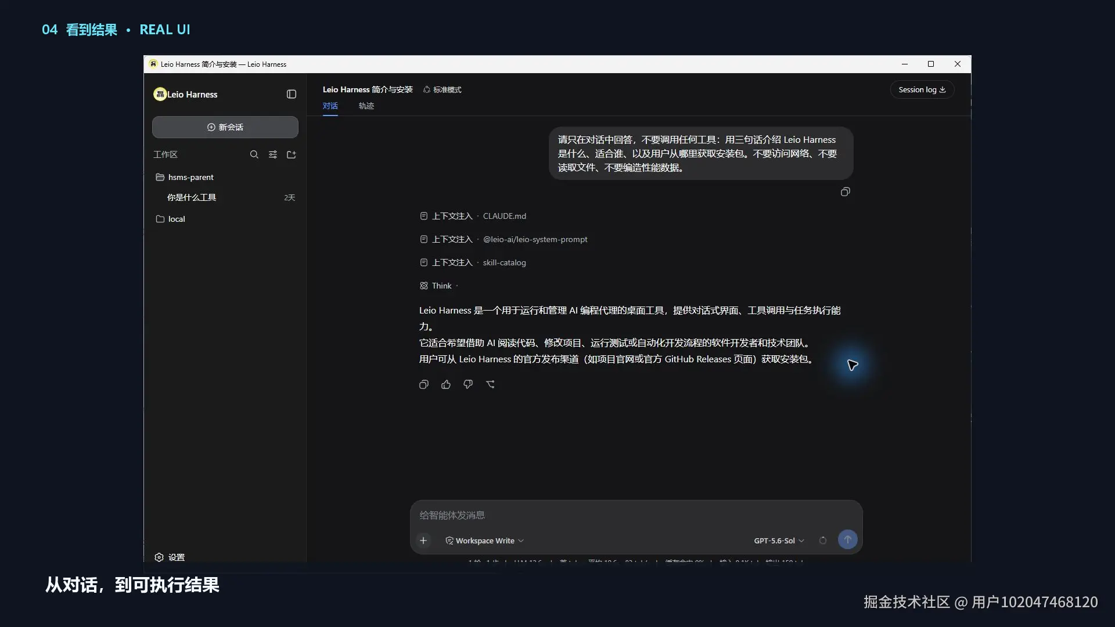Screen dimensions: 1115x627
Task: Expand the CLAUDE.md context injection row
Action: [473, 216]
